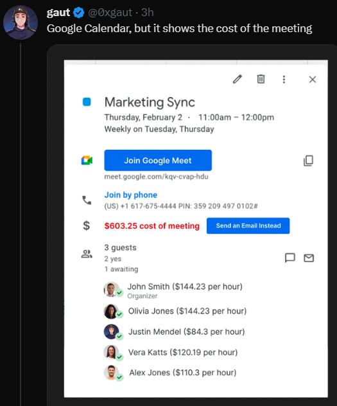Click Olivia Jones ($144.23 per hour) name

187,311
